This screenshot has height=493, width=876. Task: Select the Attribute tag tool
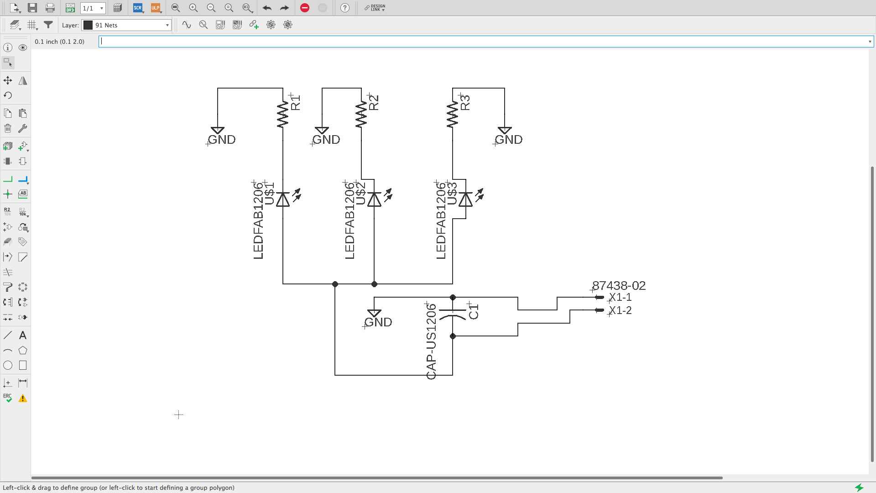[x=23, y=241]
